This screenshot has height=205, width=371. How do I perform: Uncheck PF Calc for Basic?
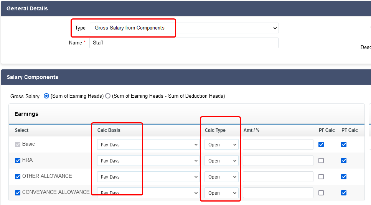pos(321,144)
